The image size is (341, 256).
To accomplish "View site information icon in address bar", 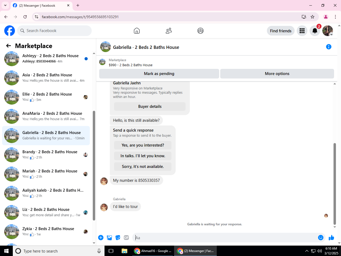I will click(x=37, y=17).
